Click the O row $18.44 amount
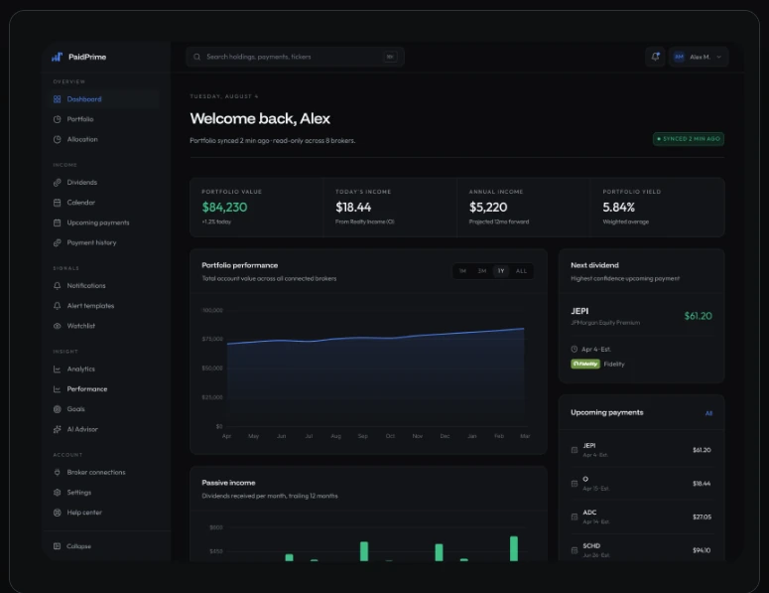 pos(702,484)
